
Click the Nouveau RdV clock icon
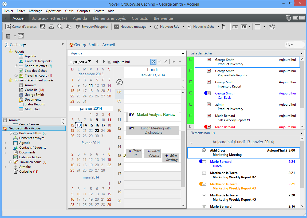point(156,27)
